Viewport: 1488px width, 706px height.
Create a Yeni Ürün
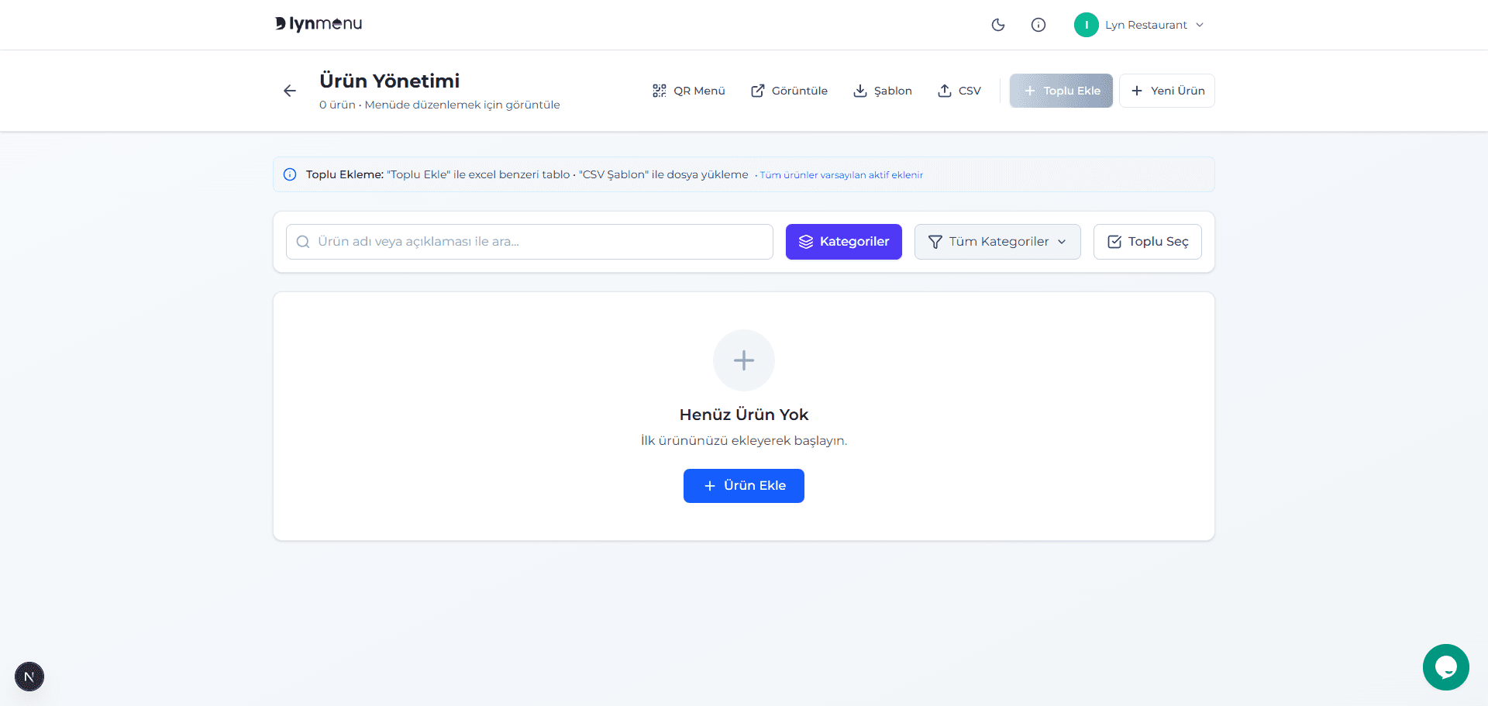[1167, 91]
